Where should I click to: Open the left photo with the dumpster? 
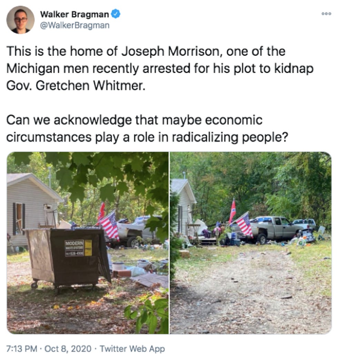click(x=88, y=243)
